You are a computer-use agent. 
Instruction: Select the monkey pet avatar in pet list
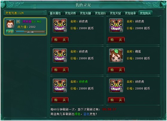pos(10,24)
